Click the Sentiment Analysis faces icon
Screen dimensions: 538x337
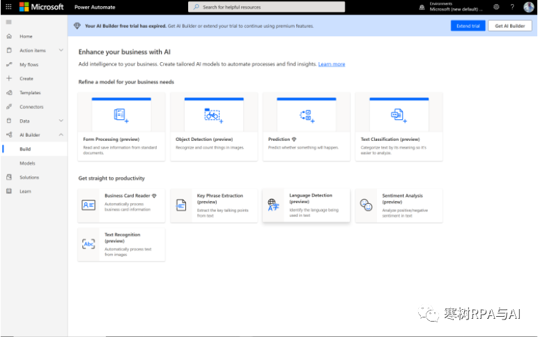366,205
